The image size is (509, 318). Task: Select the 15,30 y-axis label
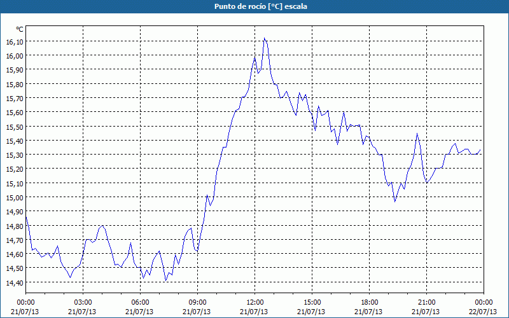point(15,155)
